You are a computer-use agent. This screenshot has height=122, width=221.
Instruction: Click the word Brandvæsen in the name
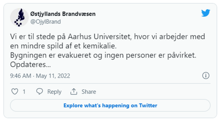point(79,14)
